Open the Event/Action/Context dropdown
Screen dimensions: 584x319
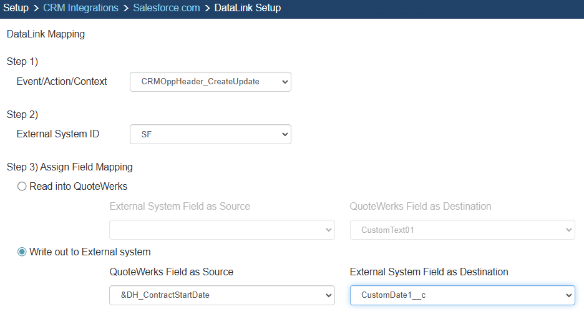coord(210,82)
